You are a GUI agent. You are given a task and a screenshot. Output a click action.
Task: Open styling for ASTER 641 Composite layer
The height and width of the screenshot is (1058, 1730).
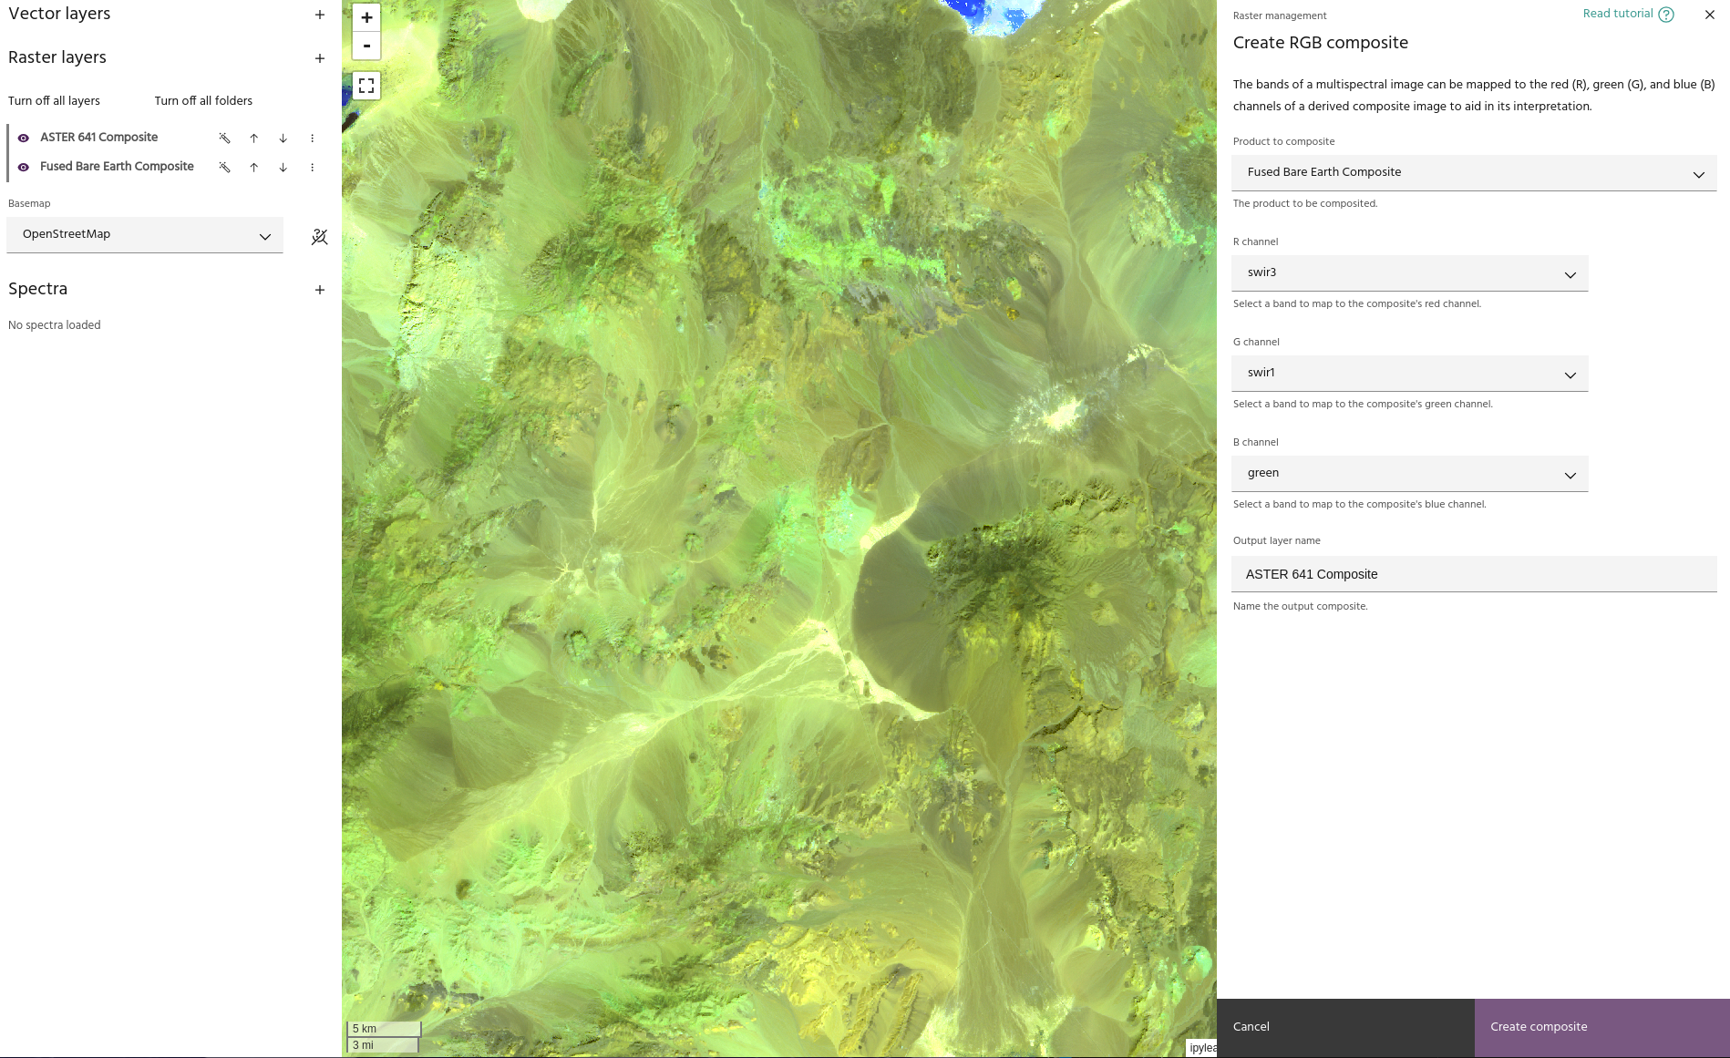(224, 139)
